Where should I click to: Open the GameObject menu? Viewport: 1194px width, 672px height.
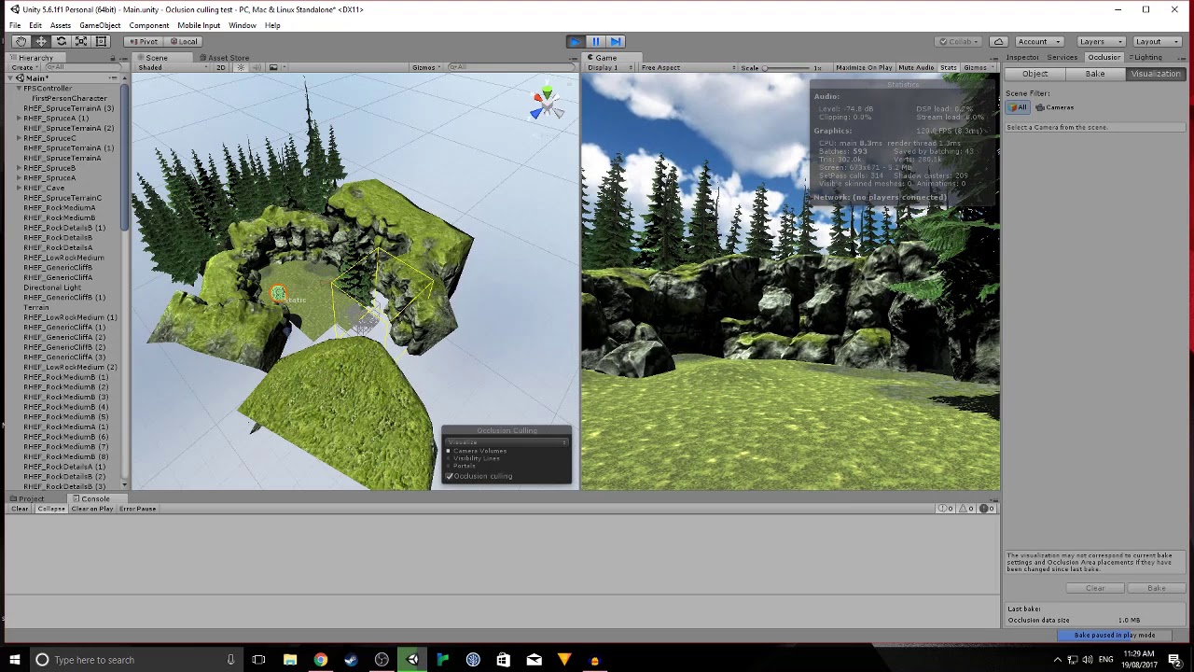click(100, 25)
